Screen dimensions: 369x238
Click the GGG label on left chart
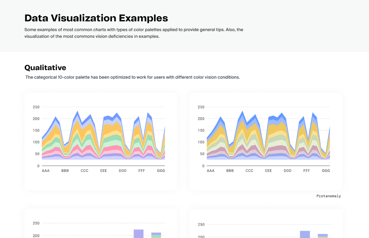tap(161, 171)
